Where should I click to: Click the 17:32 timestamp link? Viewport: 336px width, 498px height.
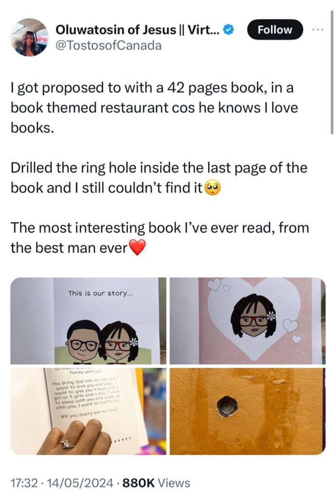click(24, 483)
